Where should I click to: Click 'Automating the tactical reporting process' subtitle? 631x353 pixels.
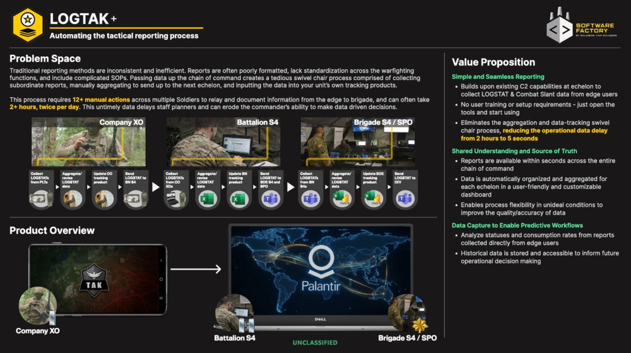point(124,36)
